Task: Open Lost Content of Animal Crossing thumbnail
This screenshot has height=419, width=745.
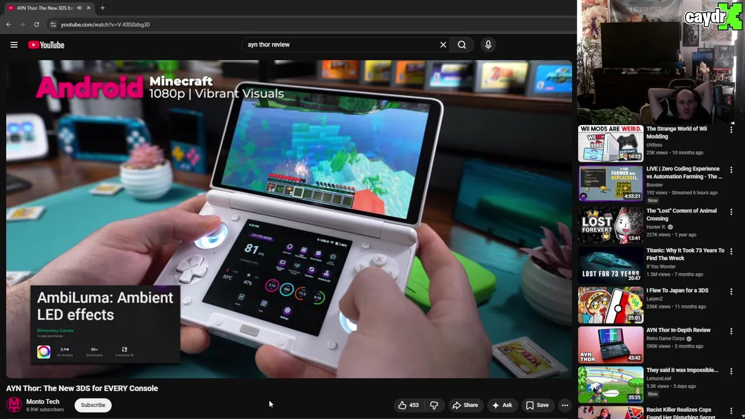Action: point(611,225)
